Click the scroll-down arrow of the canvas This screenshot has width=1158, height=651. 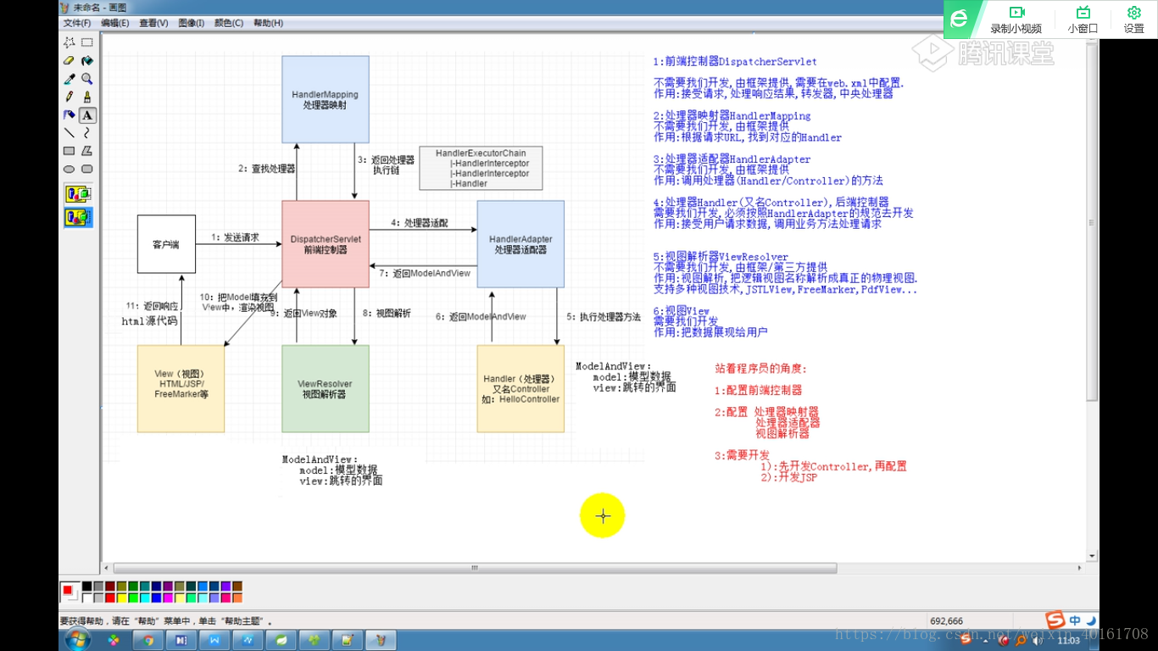pyautogui.click(x=1093, y=556)
